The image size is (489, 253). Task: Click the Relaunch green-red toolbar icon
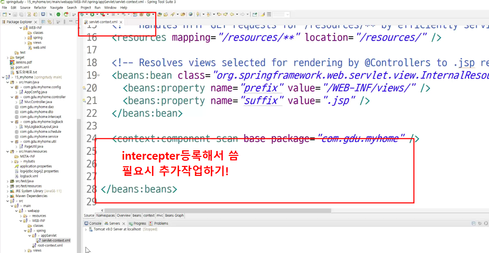pyautogui.click(x=66, y=15)
